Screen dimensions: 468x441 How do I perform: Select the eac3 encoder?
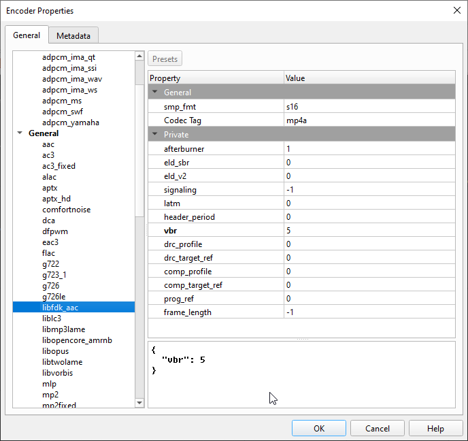pos(50,242)
